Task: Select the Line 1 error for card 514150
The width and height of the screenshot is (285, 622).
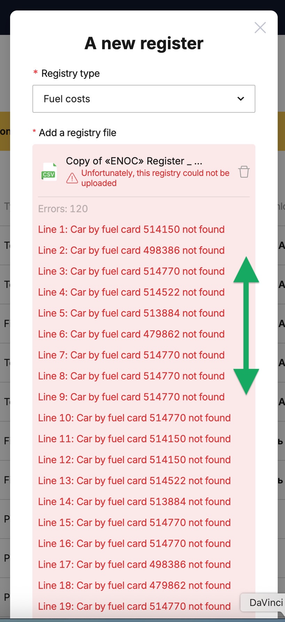Action: pos(131,229)
